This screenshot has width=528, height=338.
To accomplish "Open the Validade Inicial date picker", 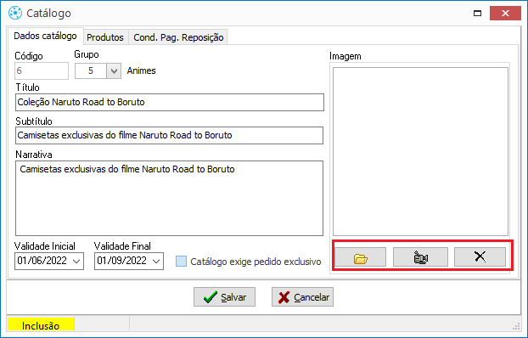I will [76, 262].
